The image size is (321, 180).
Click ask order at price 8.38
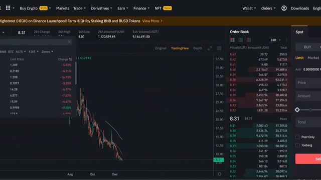pyautogui.click(x=258, y=80)
